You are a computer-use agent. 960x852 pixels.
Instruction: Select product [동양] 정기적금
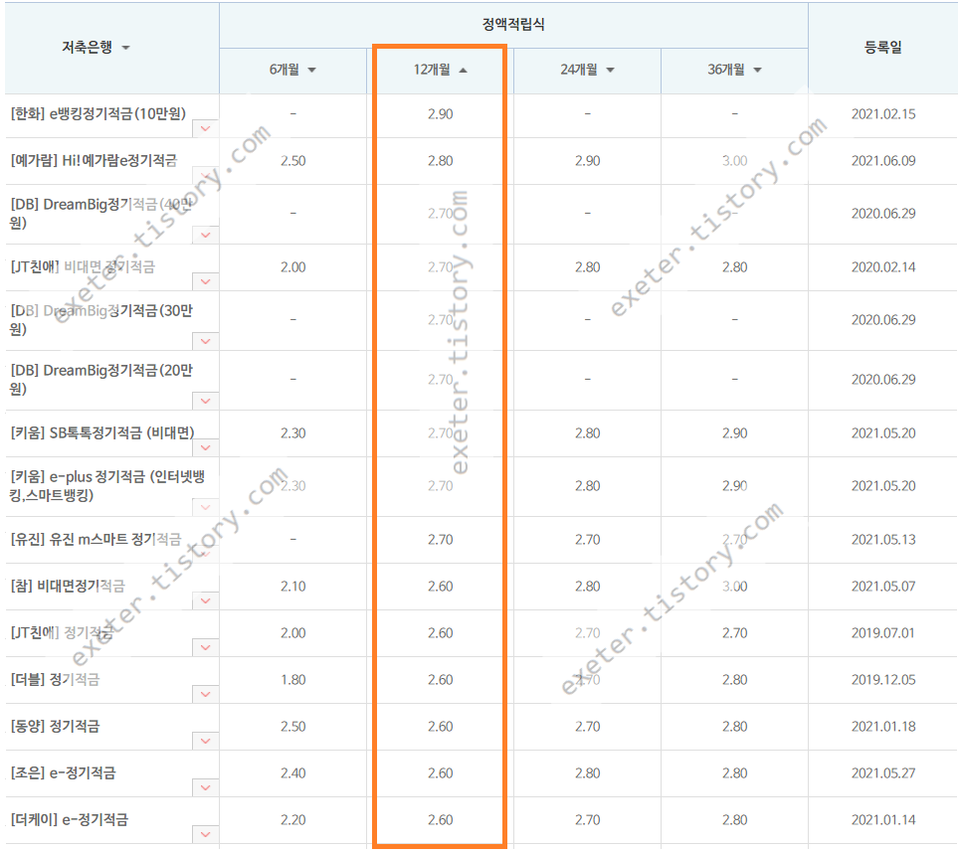55,726
